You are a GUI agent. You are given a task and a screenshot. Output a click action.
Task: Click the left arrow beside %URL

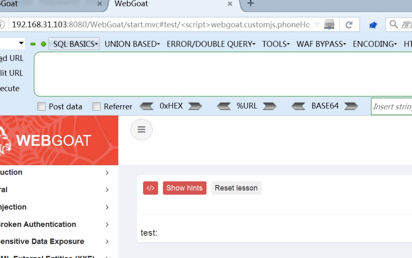pos(224,106)
